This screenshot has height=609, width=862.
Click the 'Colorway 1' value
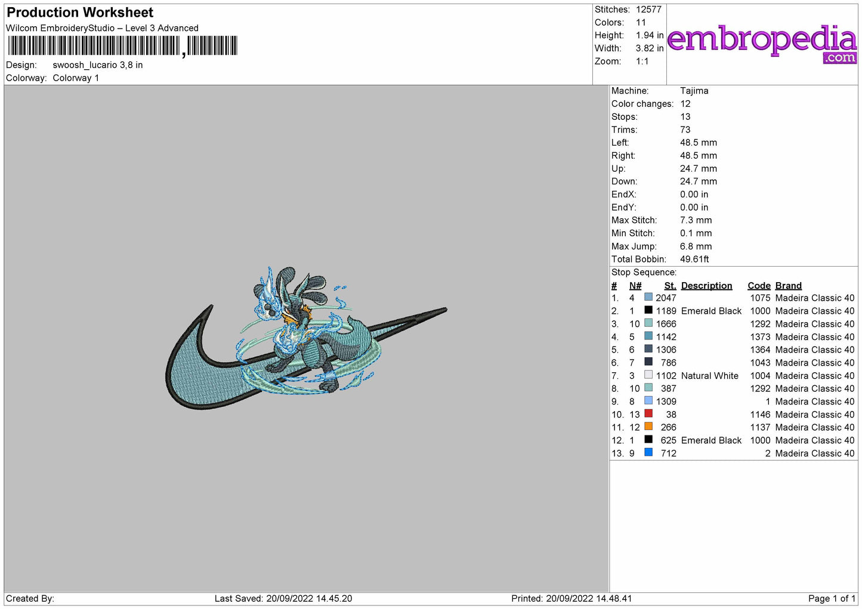[76, 78]
